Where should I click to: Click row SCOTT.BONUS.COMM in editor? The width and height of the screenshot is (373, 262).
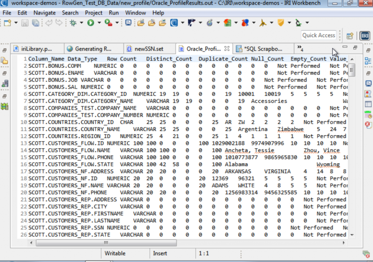click(188, 66)
